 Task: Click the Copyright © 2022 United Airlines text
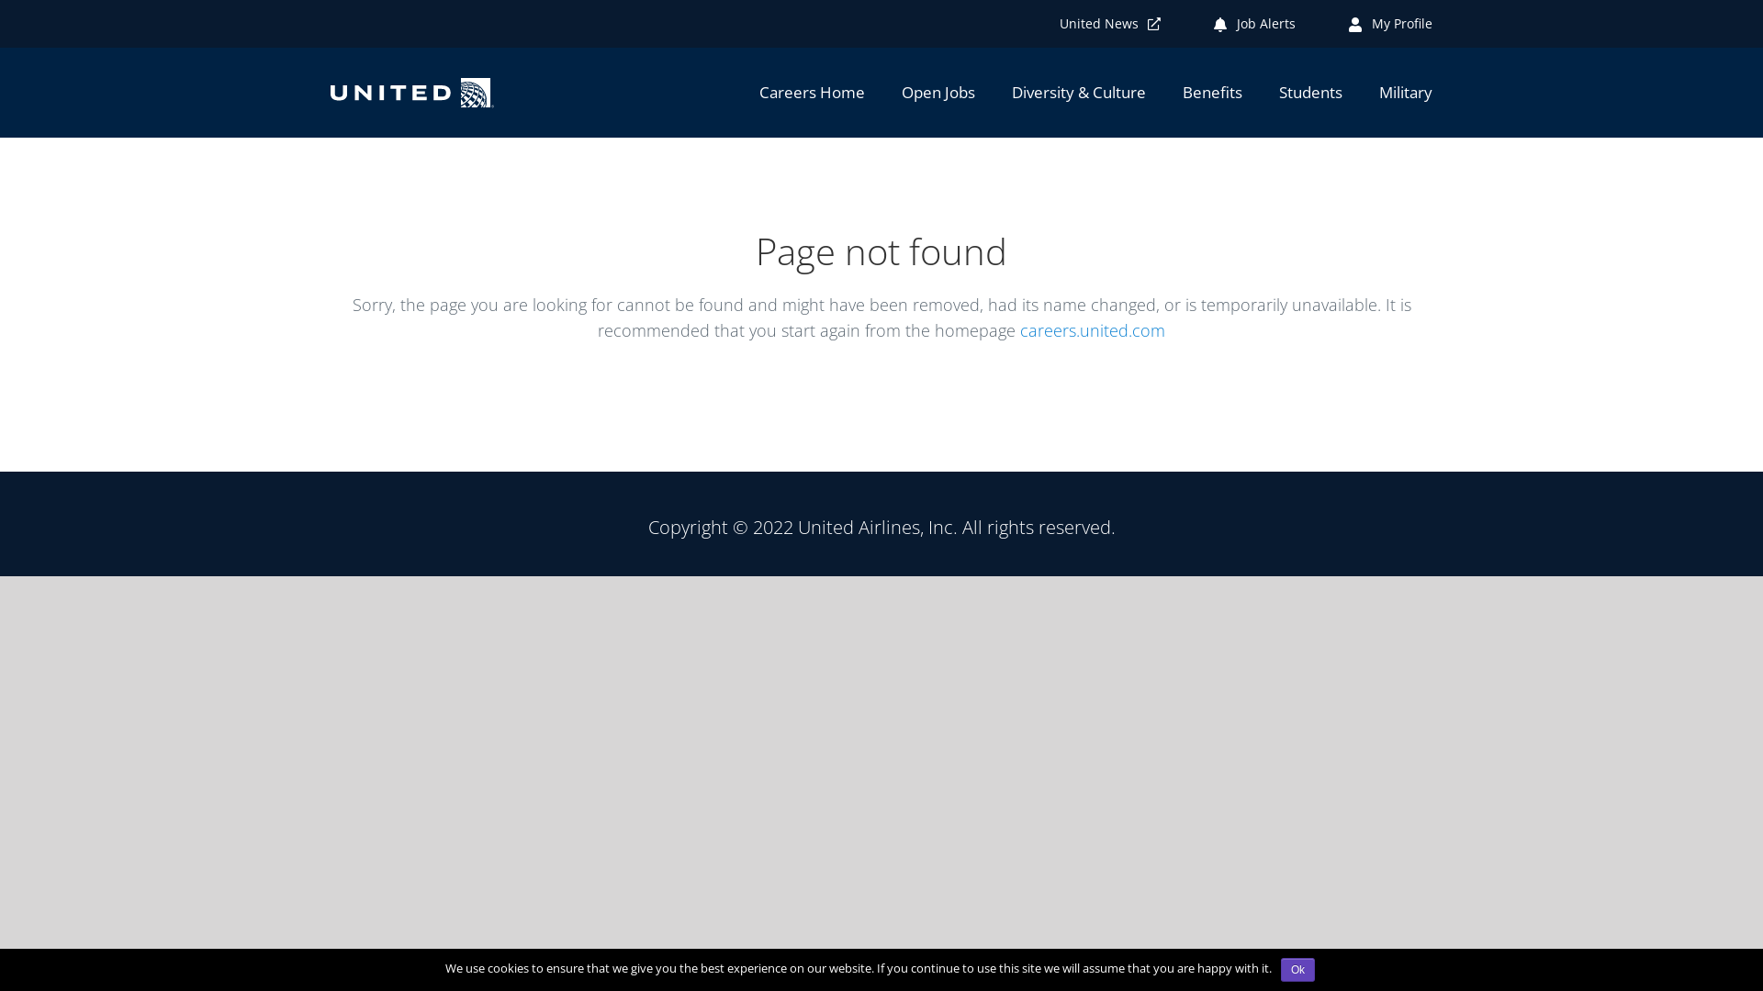click(881, 528)
